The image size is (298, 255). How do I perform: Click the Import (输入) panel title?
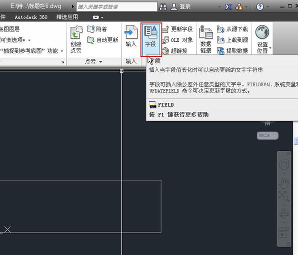[131, 61]
